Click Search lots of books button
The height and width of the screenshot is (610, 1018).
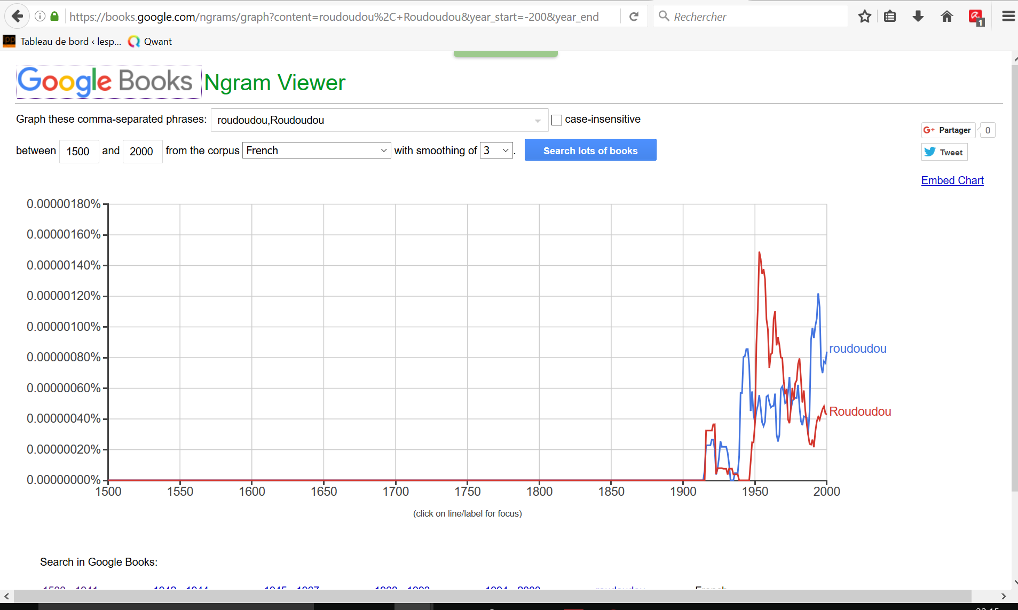590,150
